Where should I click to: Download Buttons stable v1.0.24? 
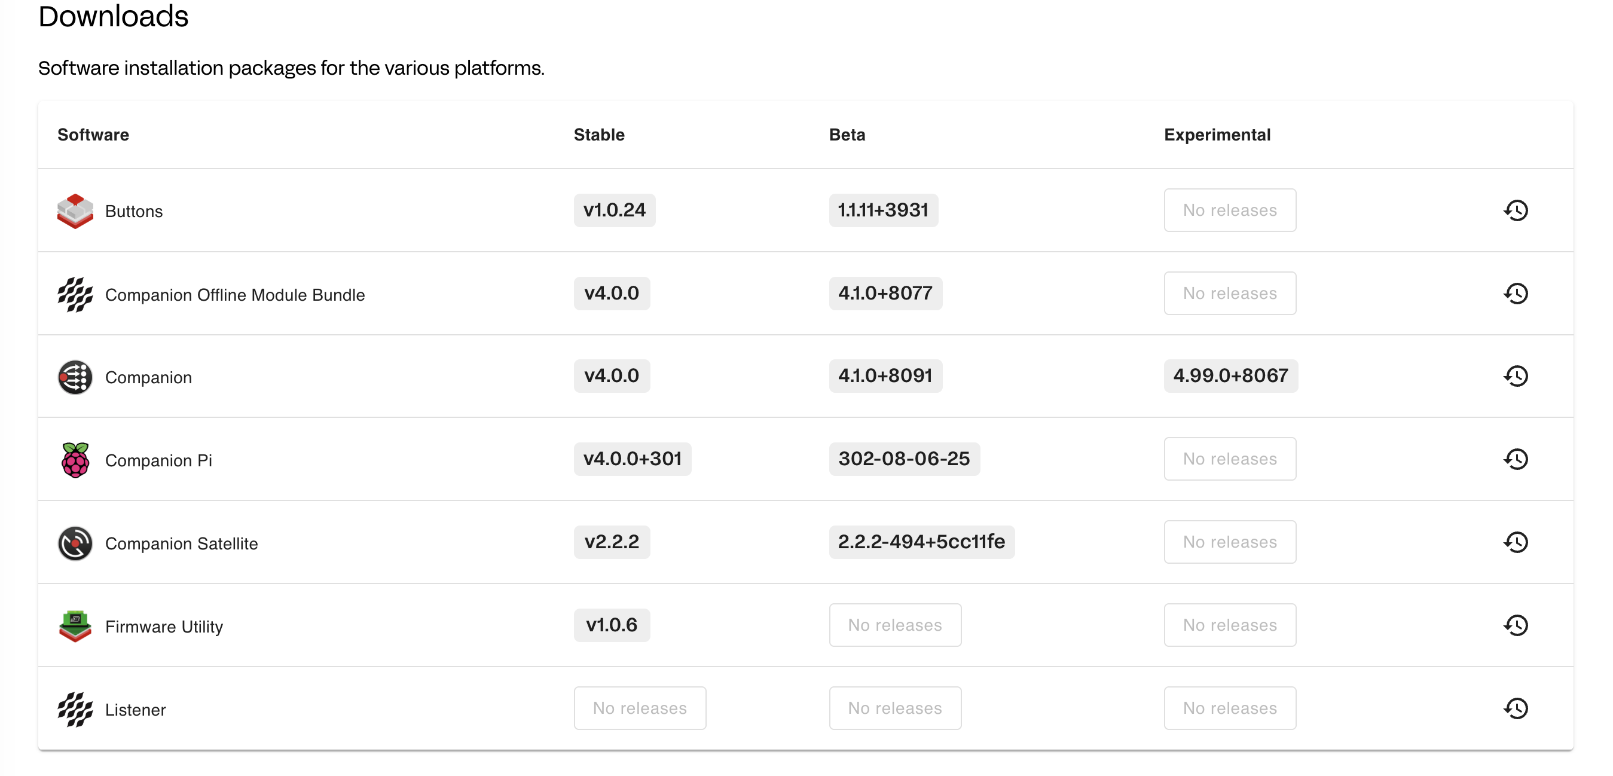(x=614, y=210)
